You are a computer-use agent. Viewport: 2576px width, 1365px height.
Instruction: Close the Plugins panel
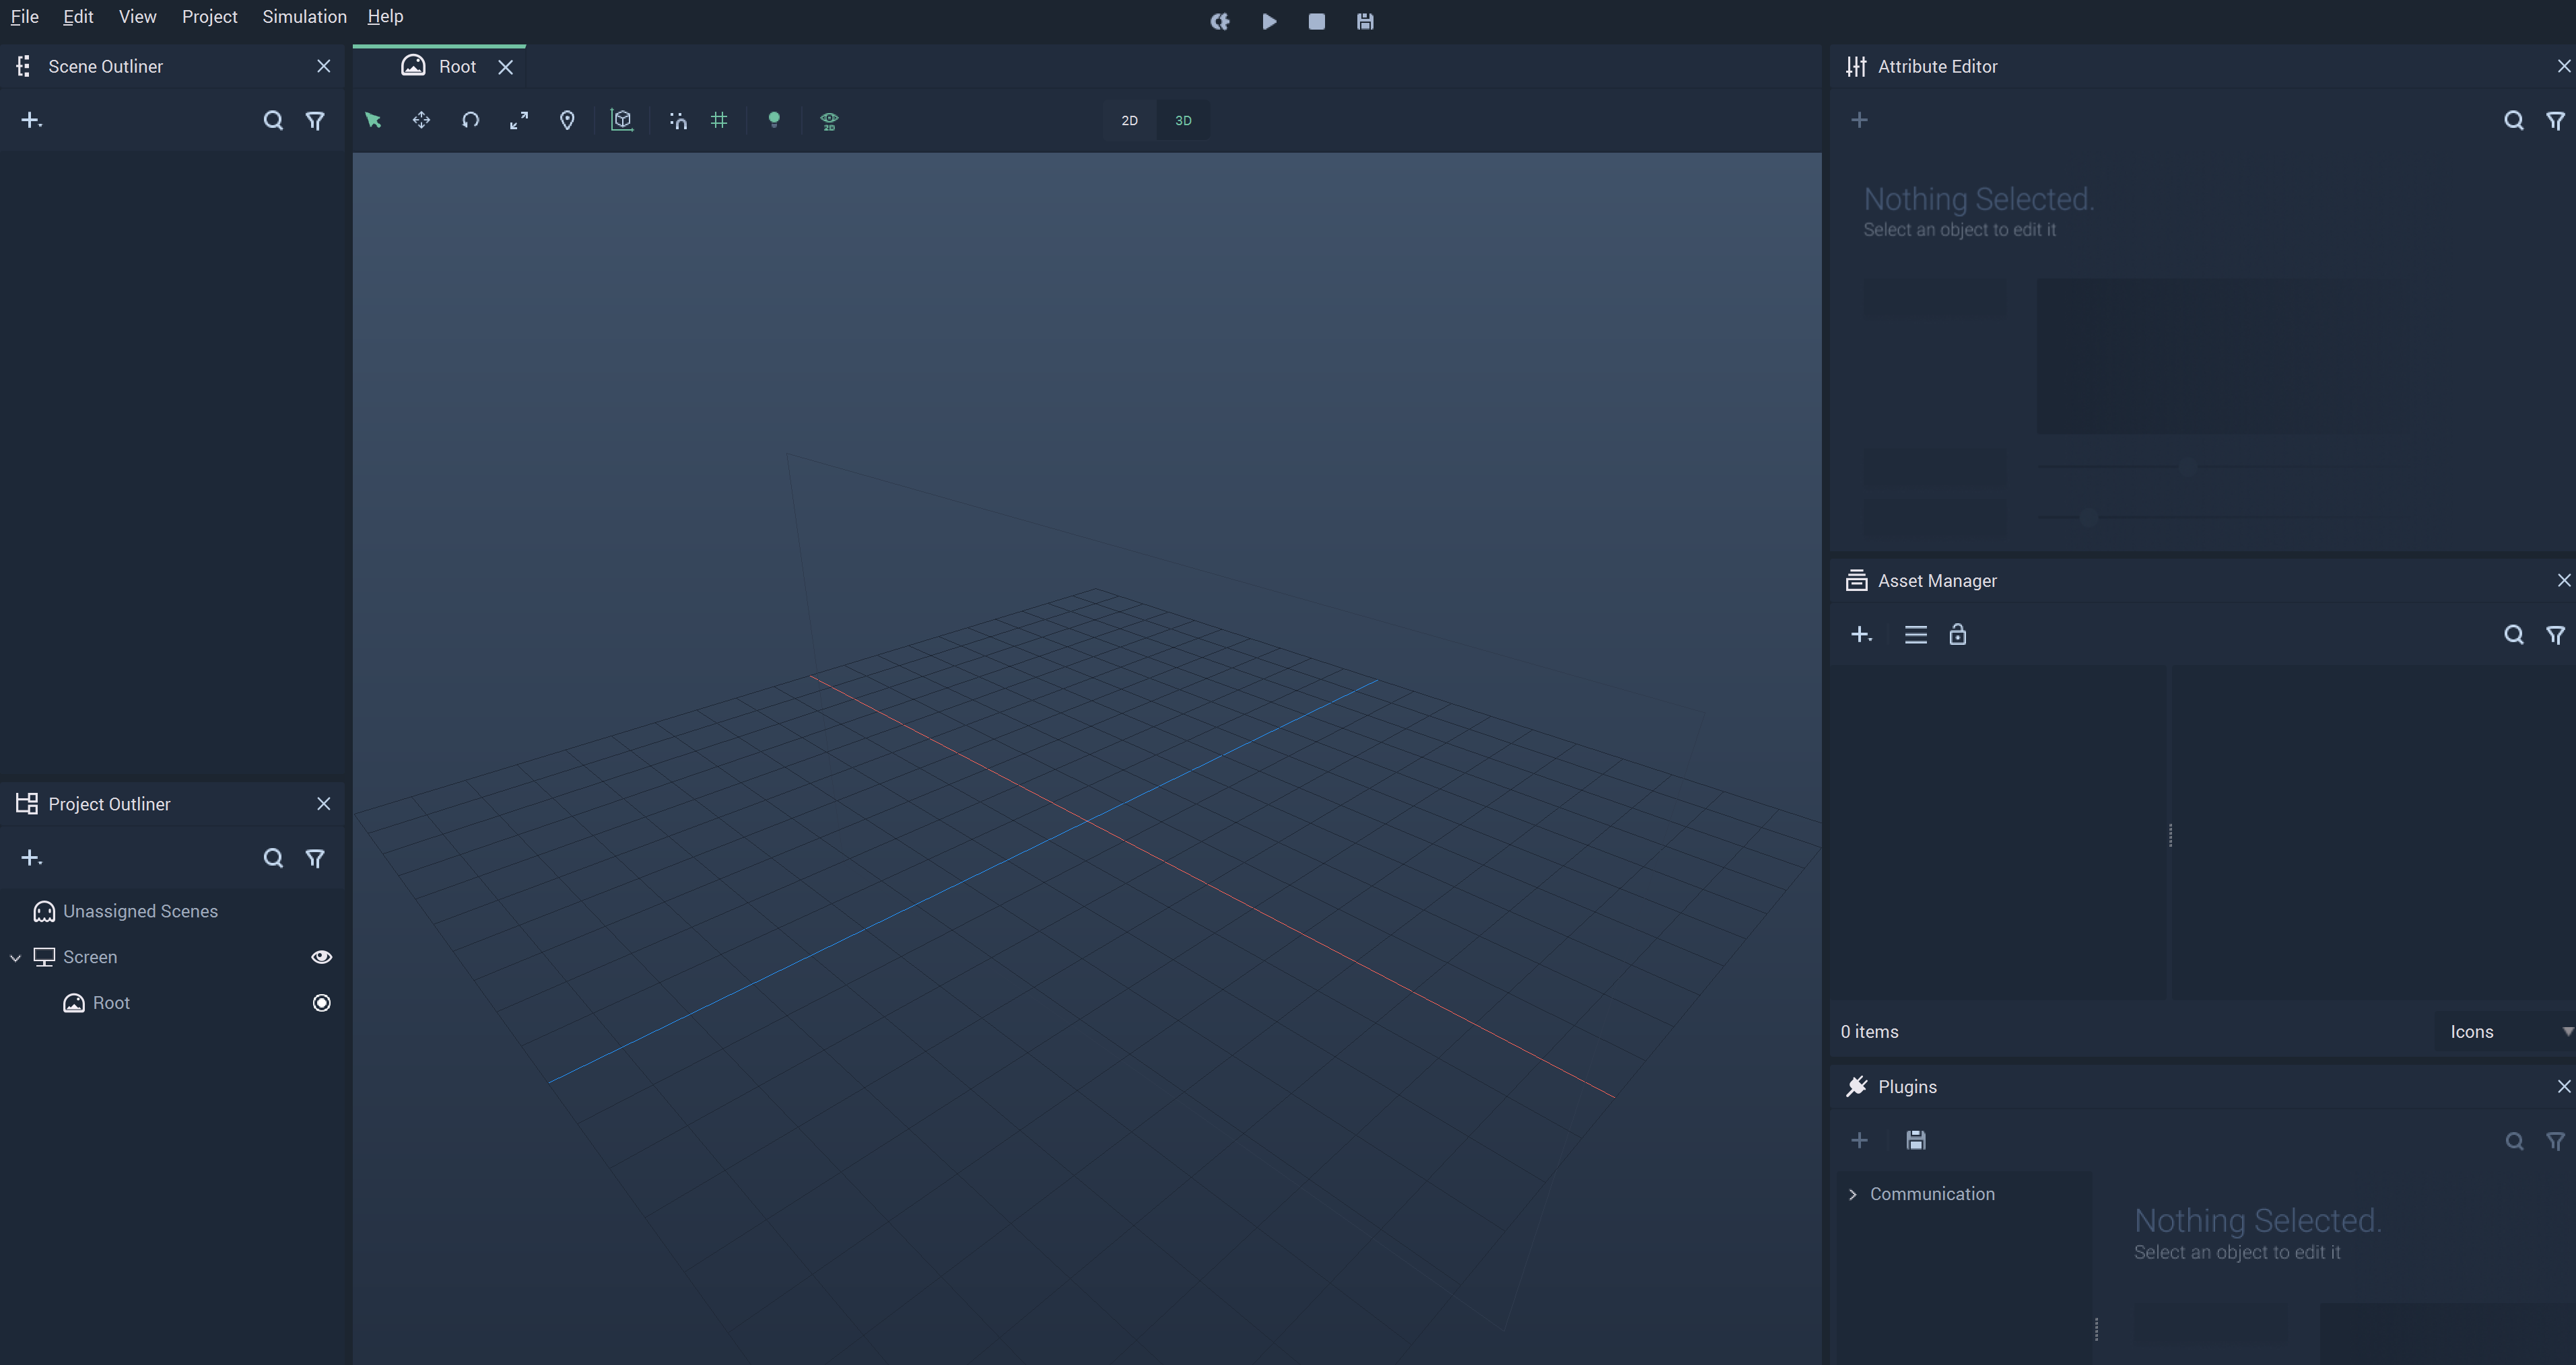(x=2563, y=1086)
